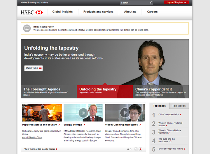This screenshot has height=154, width=210.
Task: Select the second carousel page dot
Action: 130,149
